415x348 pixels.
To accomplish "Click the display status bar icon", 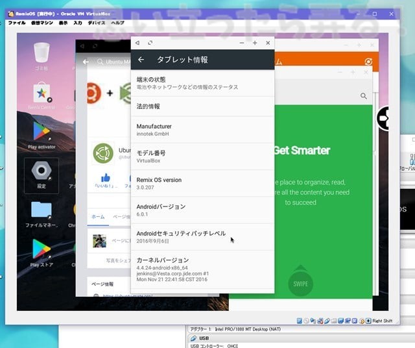I will click(x=340, y=321).
